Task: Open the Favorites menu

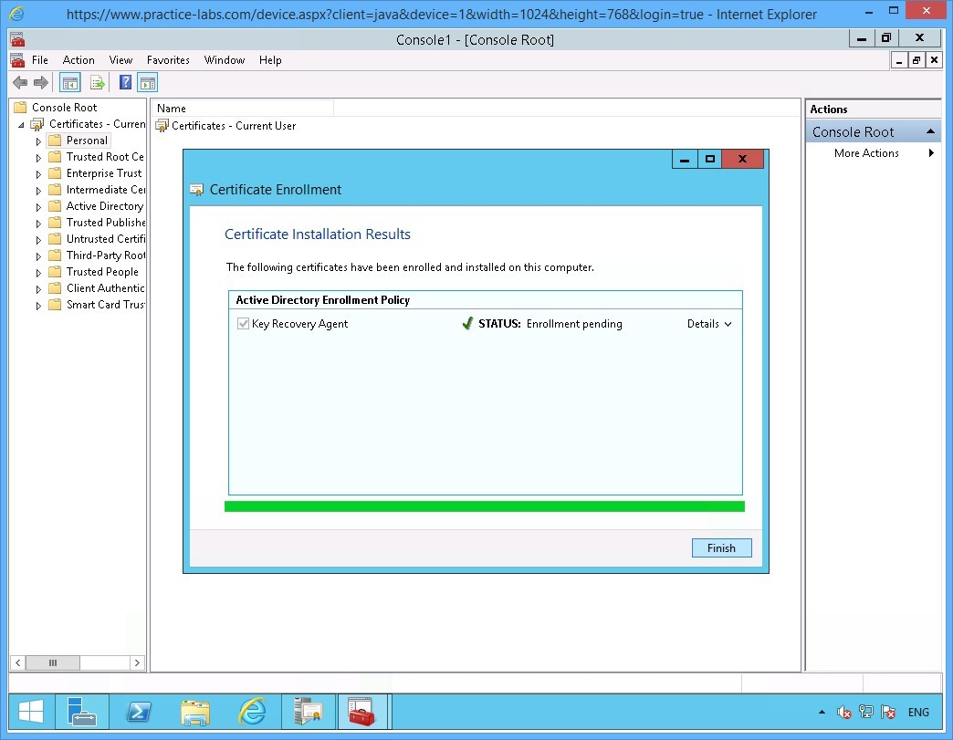Action: (168, 60)
